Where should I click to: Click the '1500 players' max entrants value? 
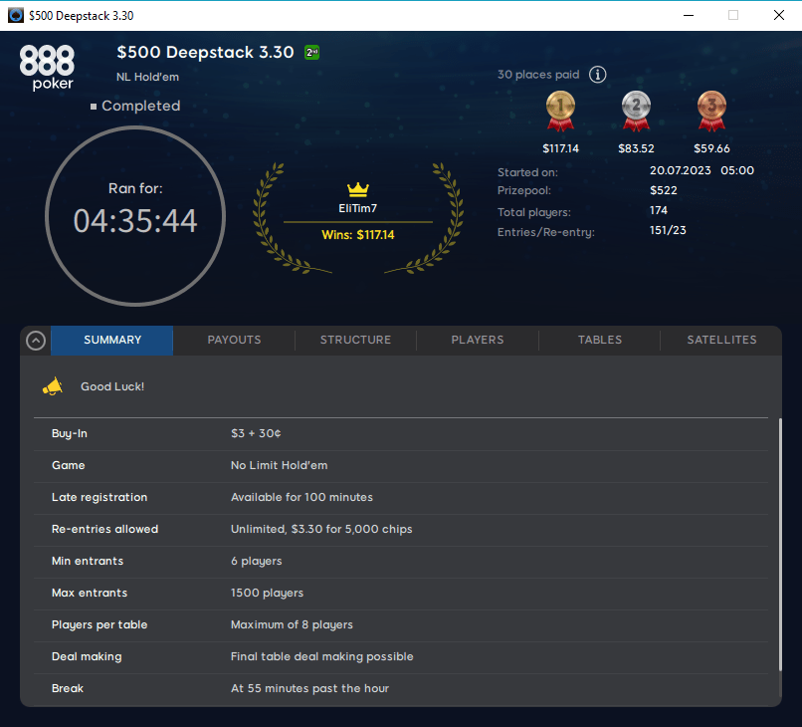click(x=267, y=593)
